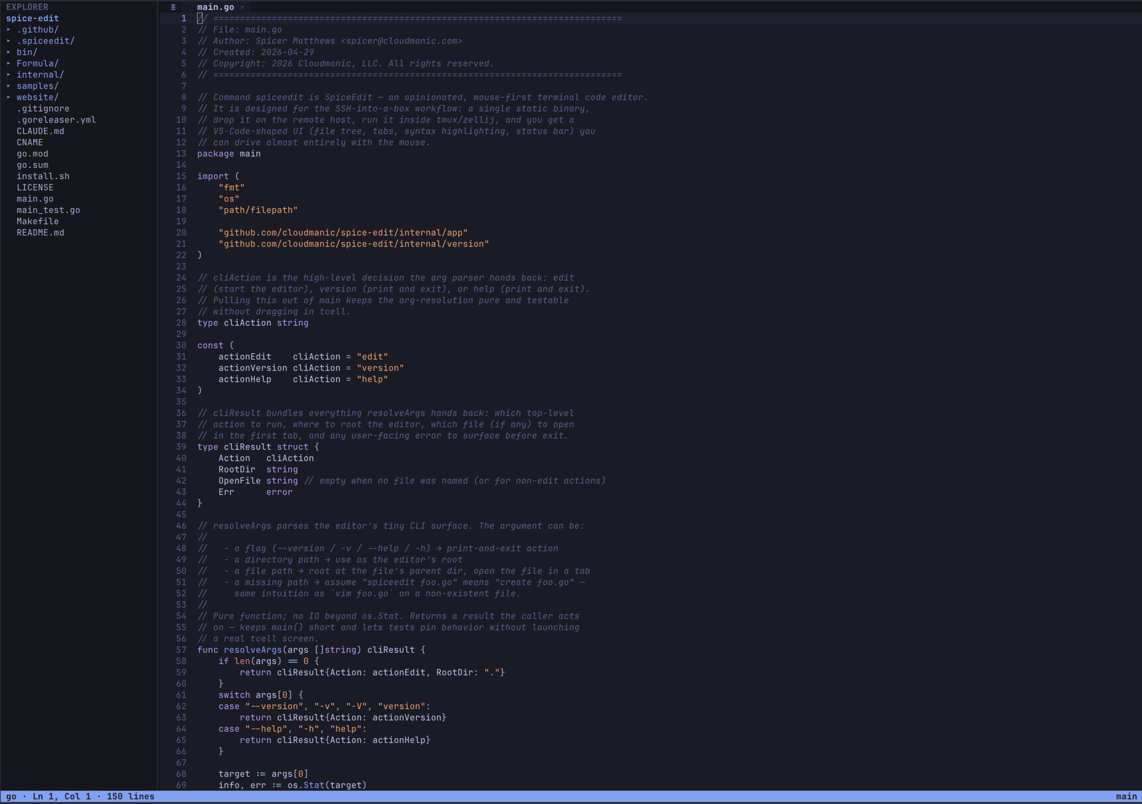Screen dimensions: 1142x804
Task: Open .goreleaser.yml from the file tree
Action: tap(56, 120)
